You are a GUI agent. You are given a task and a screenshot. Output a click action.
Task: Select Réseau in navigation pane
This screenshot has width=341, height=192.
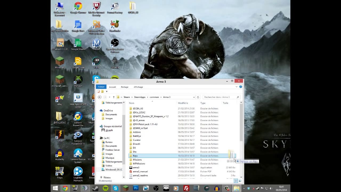pos(107,178)
